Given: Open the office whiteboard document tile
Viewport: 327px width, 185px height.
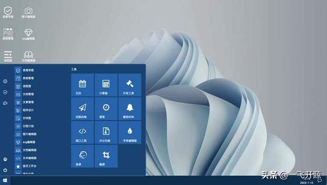Looking at the screenshot, I should [106, 132].
